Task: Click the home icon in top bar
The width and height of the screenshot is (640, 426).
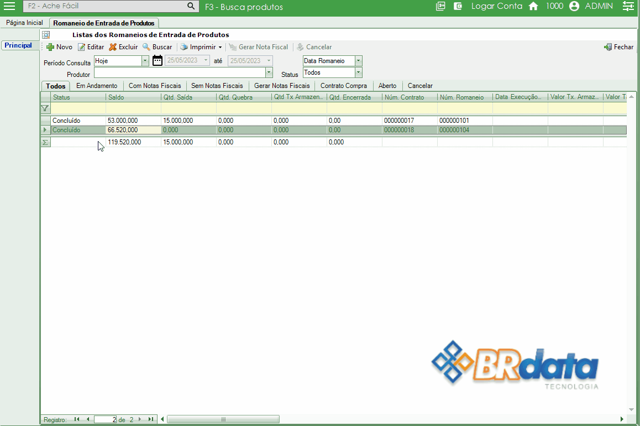Action: pos(533,7)
